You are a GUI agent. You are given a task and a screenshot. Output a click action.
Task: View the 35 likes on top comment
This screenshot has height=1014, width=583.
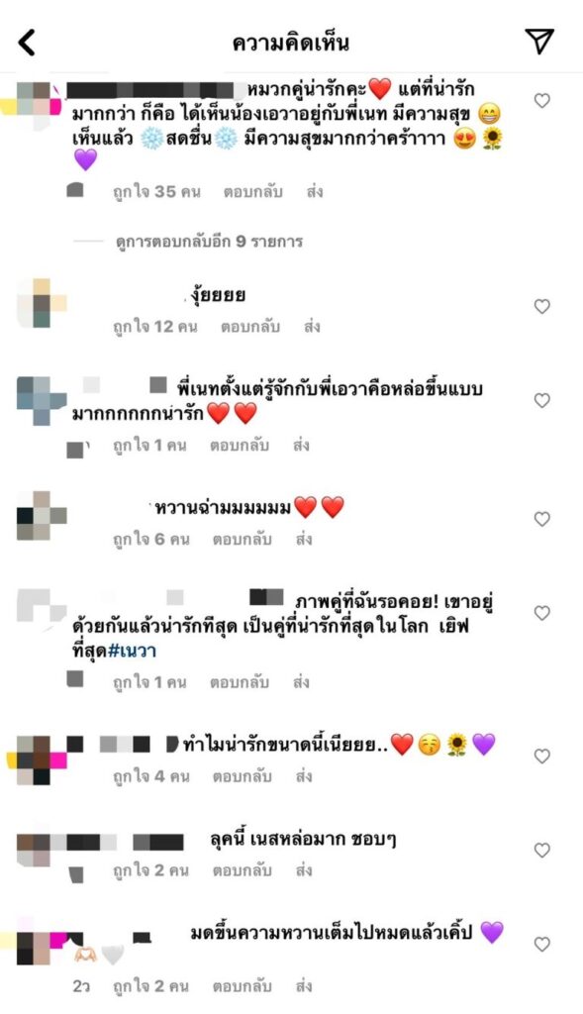[156, 192]
